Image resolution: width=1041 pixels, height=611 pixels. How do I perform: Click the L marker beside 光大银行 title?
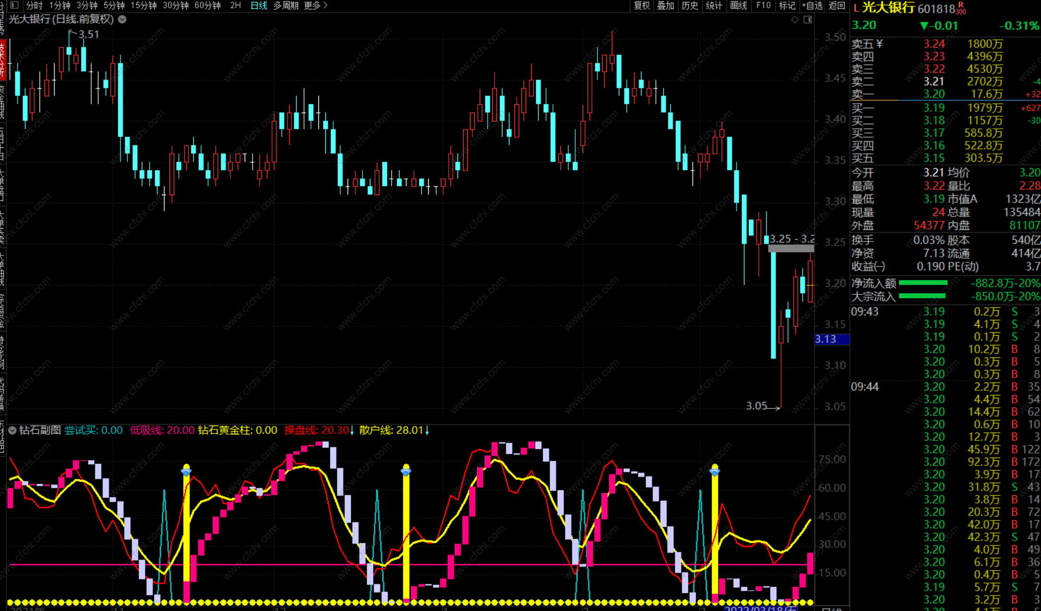(x=856, y=8)
